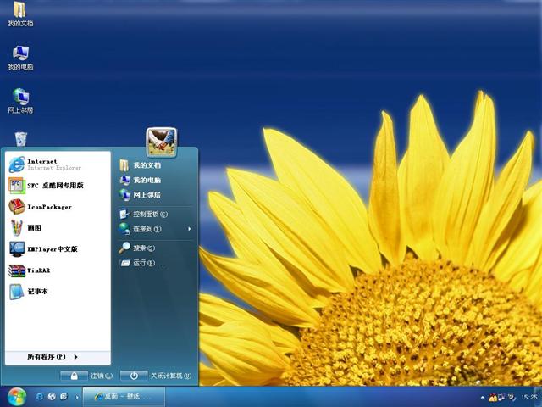This screenshot has width=542, height=407.
Task: Click the 15:25 system clock
Action: click(528, 398)
